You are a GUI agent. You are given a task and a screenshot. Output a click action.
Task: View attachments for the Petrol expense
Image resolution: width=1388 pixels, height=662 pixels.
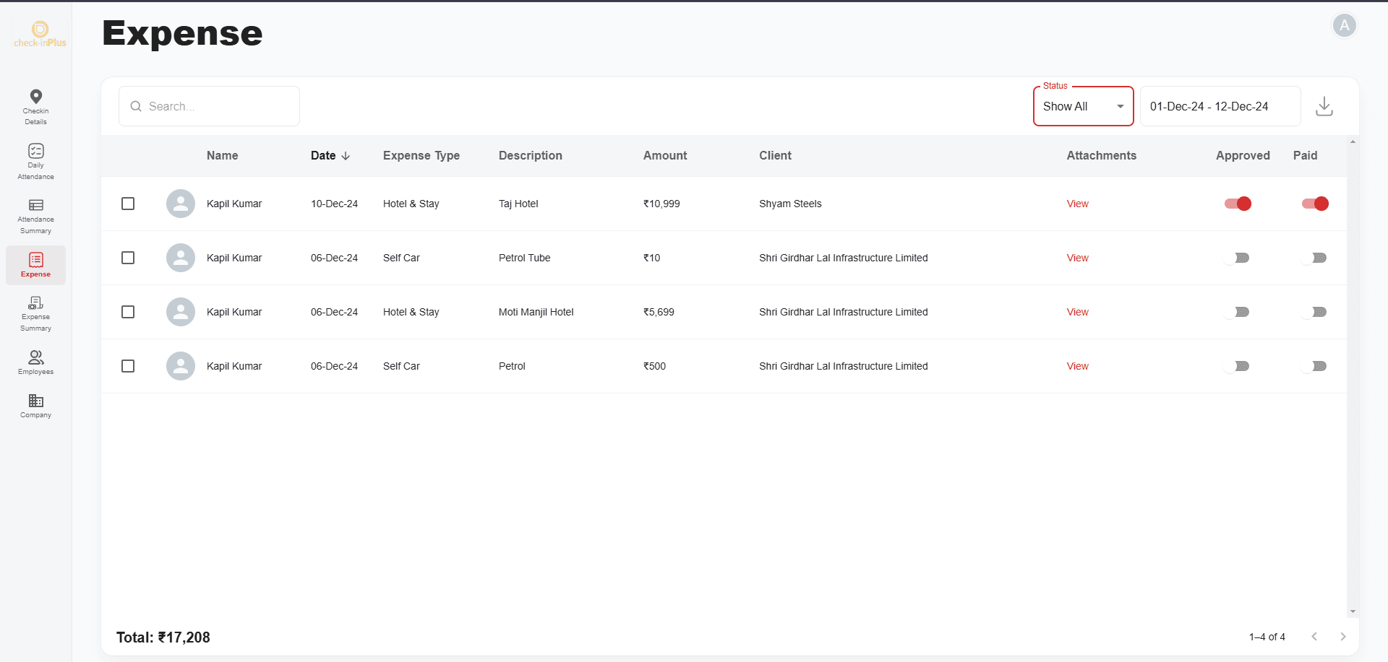coord(1076,366)
